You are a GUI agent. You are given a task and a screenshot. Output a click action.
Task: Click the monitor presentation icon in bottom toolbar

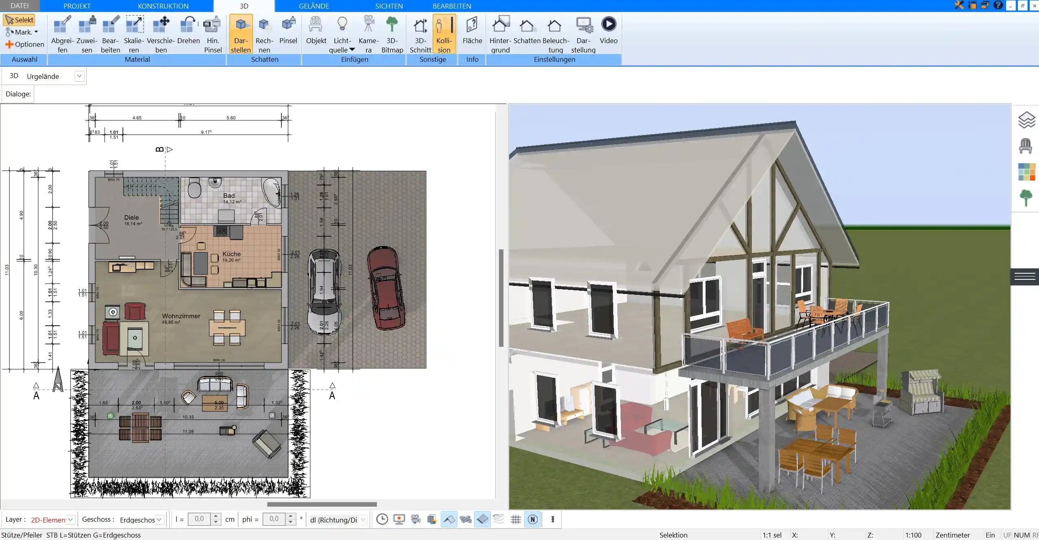coord(399,519)
